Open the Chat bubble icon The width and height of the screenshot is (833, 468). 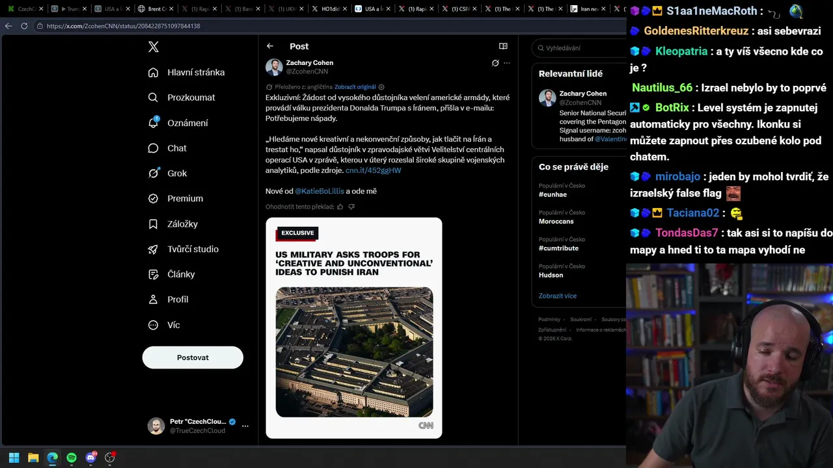click(x=153, y=148)
